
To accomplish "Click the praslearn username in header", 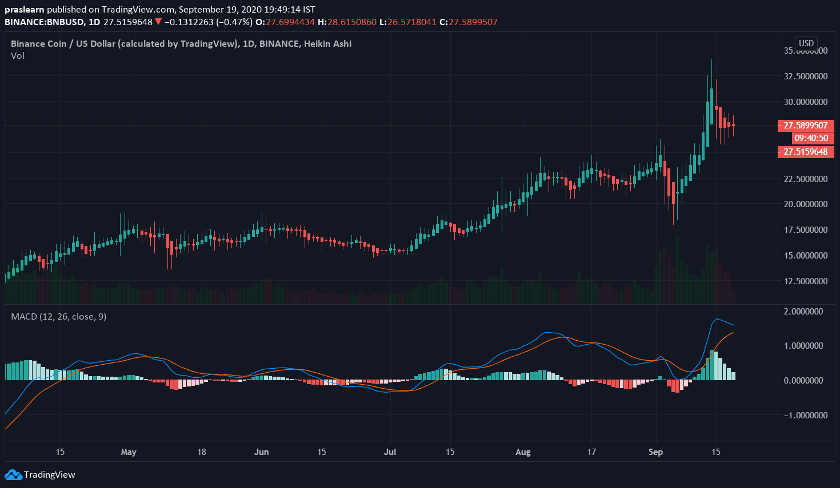I will coord(24,10).
